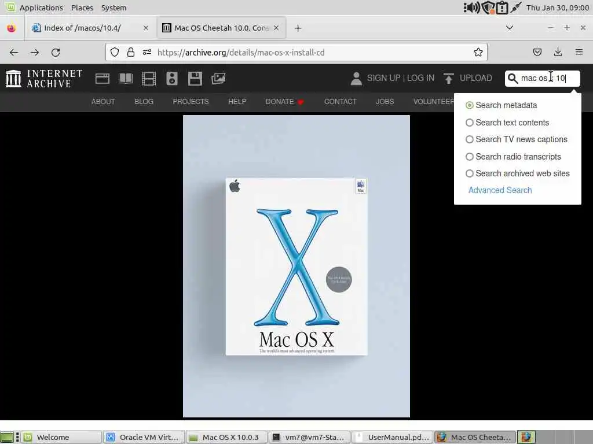The image size is (593, 444).
Task: Open the DONATE navigation link
Action: 280,102
